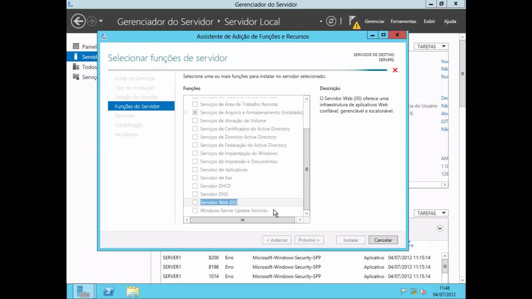
Task: Launch PowerShell from the taskbar
Action: [x=108, y=291]
